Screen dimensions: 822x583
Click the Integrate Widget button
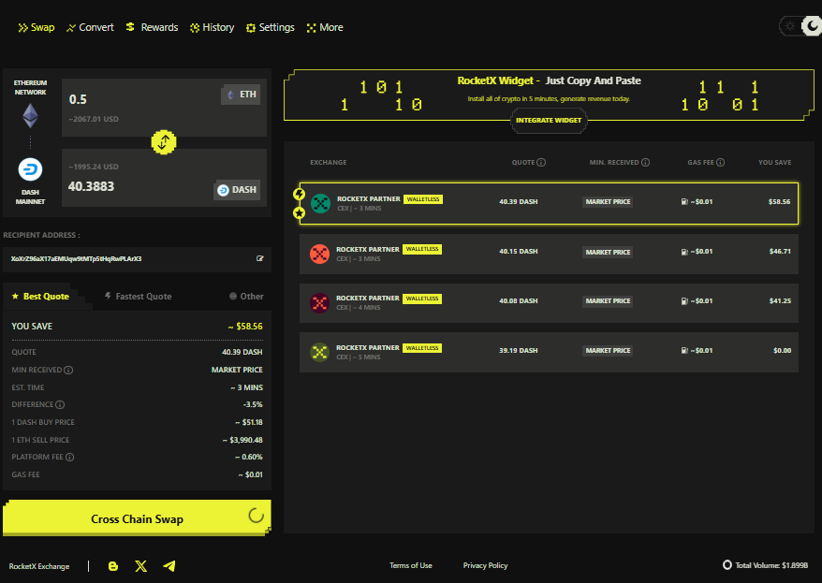(549, 120)
